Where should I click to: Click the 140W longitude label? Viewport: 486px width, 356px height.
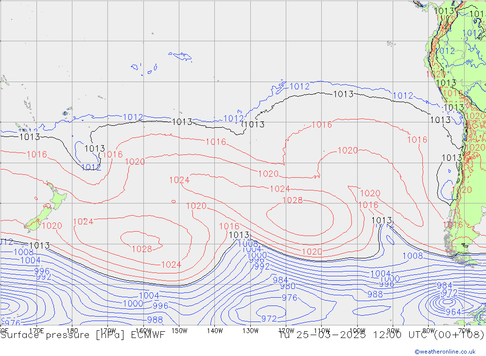[x=215, y=331]
